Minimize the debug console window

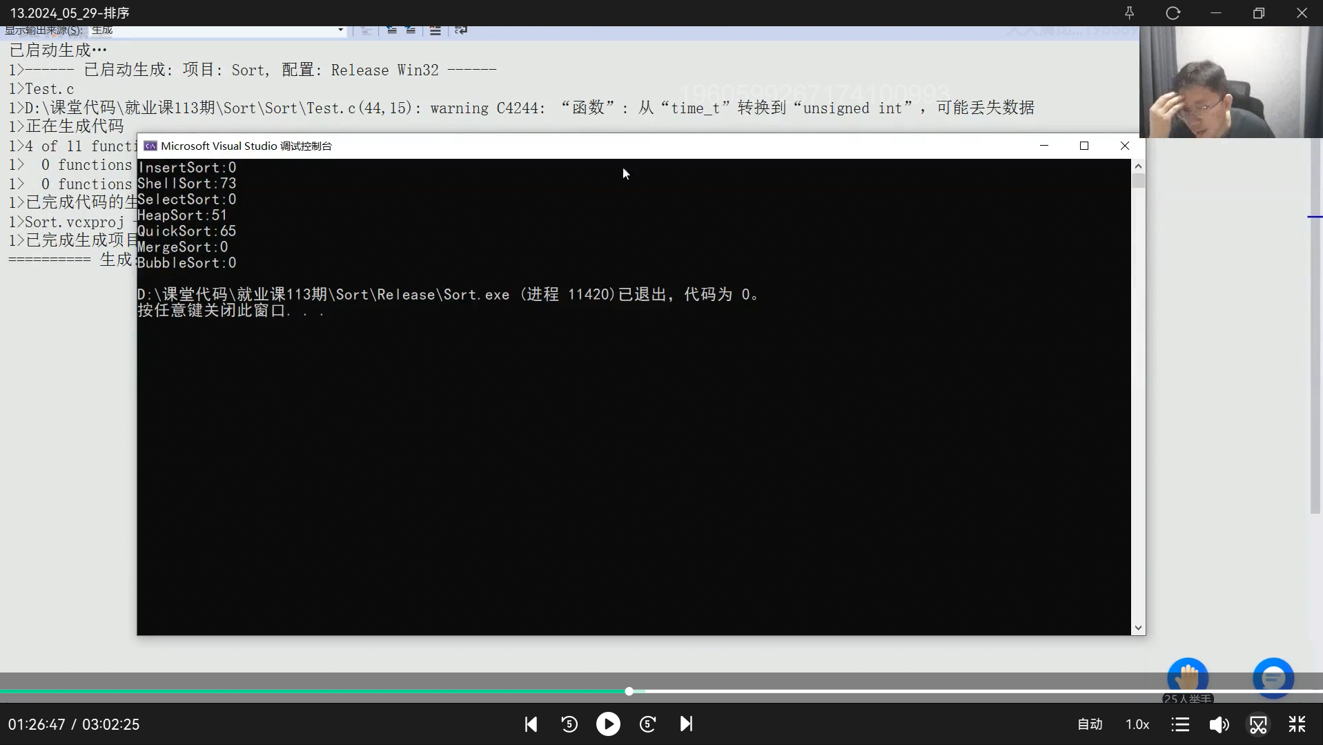click(1044, 146)
